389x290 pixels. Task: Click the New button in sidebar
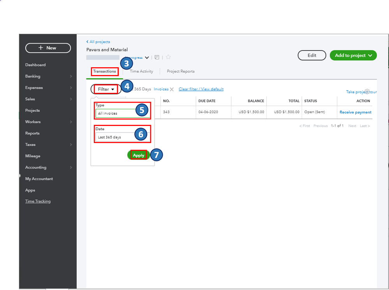(48, 48)
